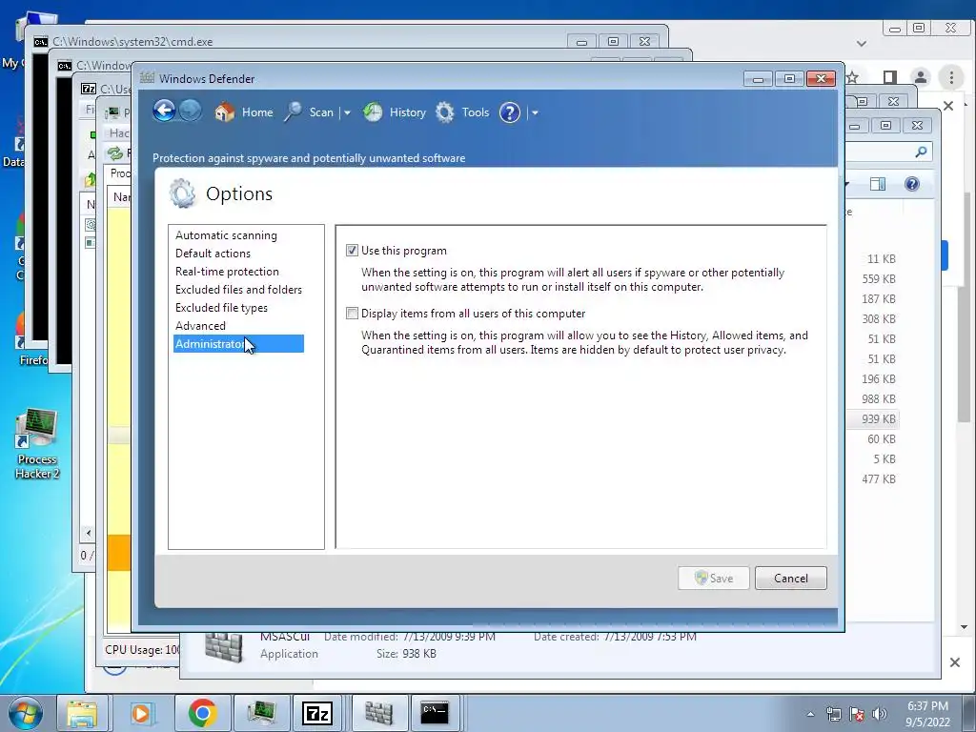Select the file row showing 939 KB
Image resolution: width=976 pixels, height=732 pixels.
pos(874,419)
